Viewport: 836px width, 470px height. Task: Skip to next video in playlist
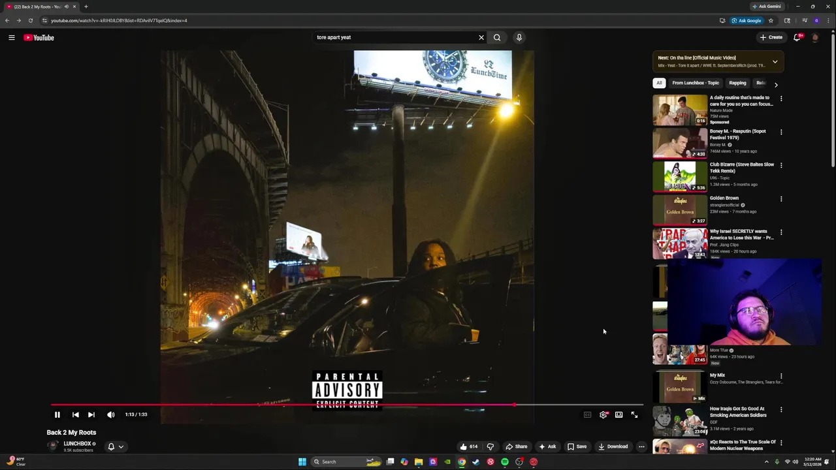(x=91, y=415)
